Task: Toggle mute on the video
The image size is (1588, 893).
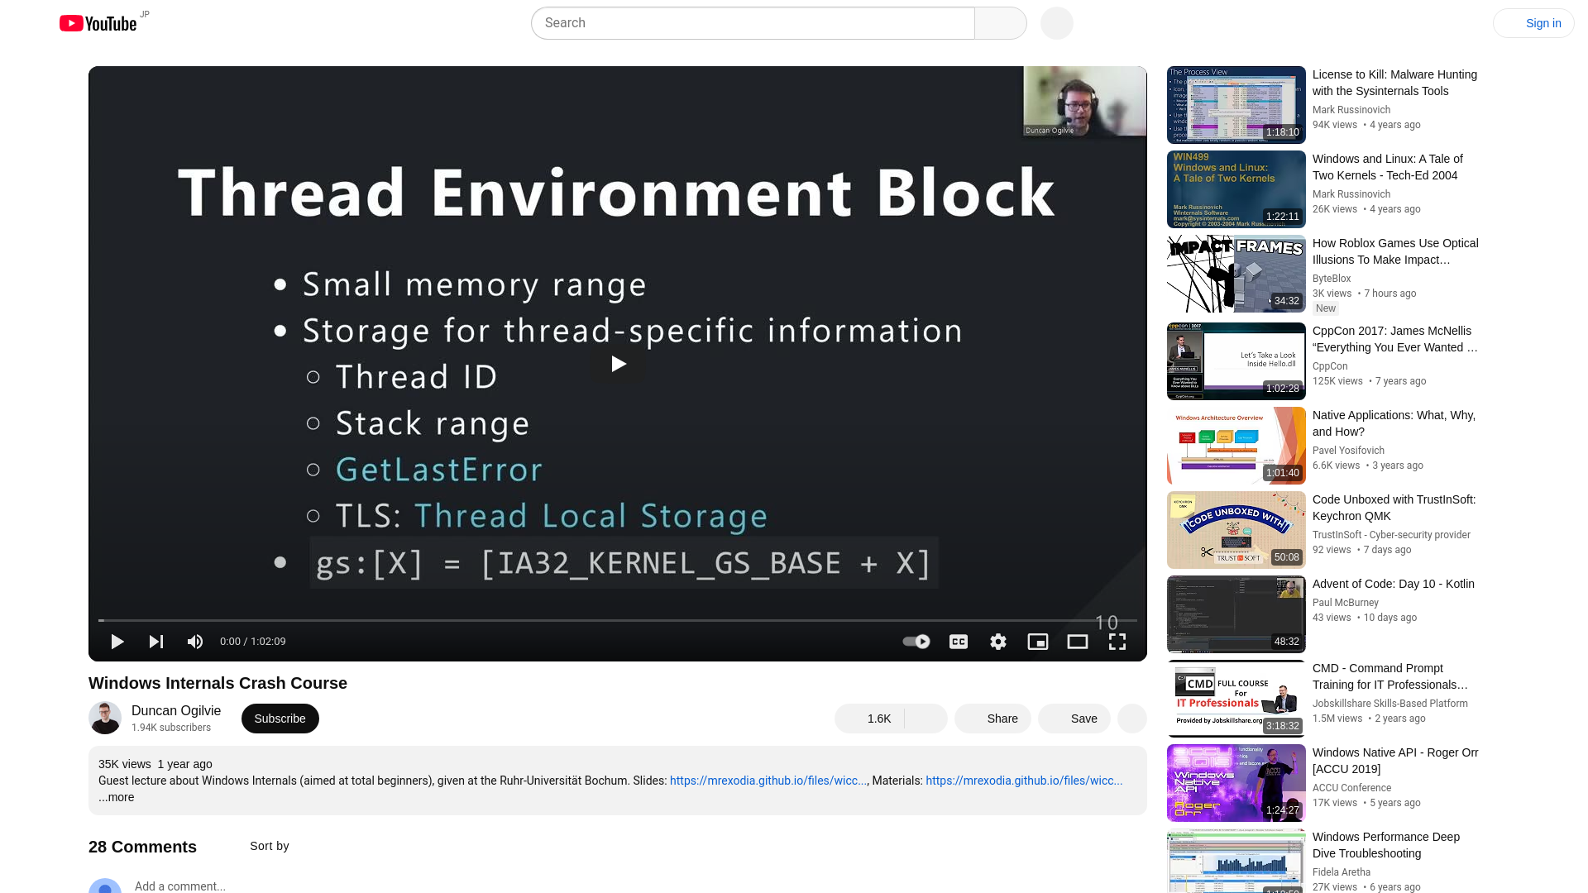Action: (x=194, y=641)
